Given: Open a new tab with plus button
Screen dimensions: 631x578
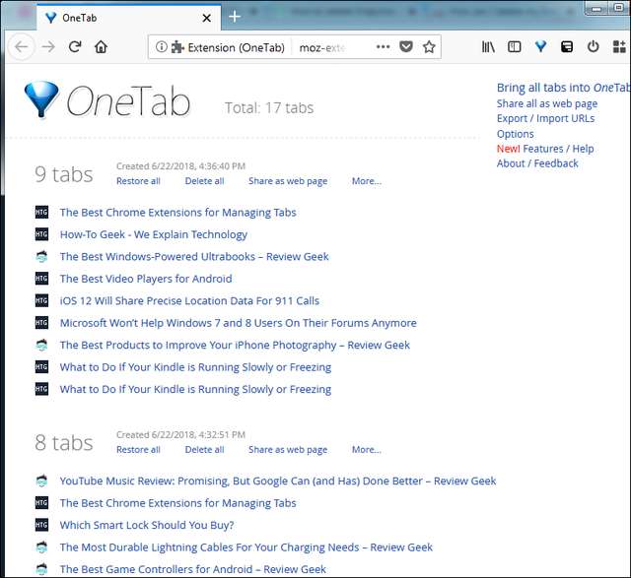Looking at the screenshot, I should point(235,17).
